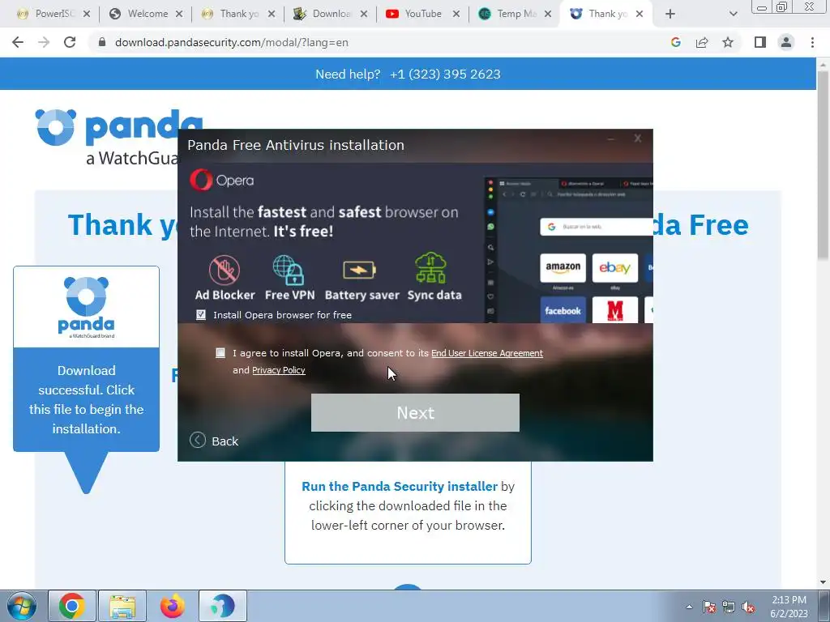Click the amazon tile in the Opera preview
The height and width of the screenshot is (622, 830).
point(563,267)
